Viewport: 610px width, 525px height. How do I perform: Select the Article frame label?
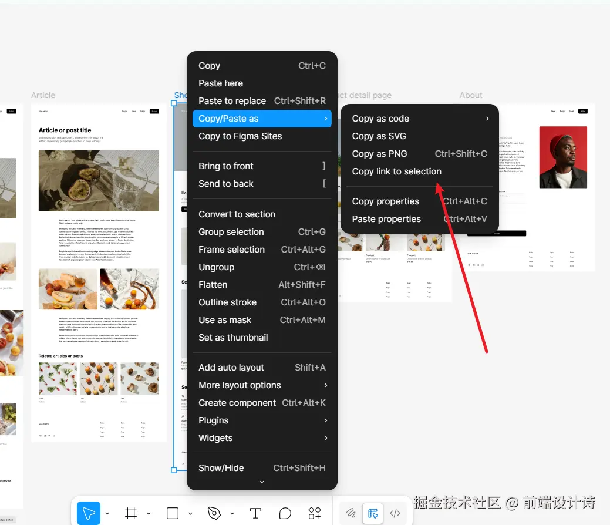click(x=43, y=95)
